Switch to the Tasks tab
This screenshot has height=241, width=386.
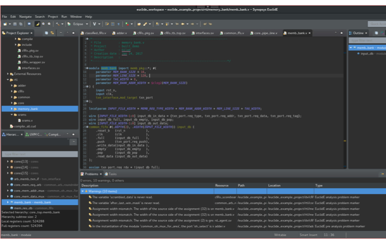[x=111, y=174]
